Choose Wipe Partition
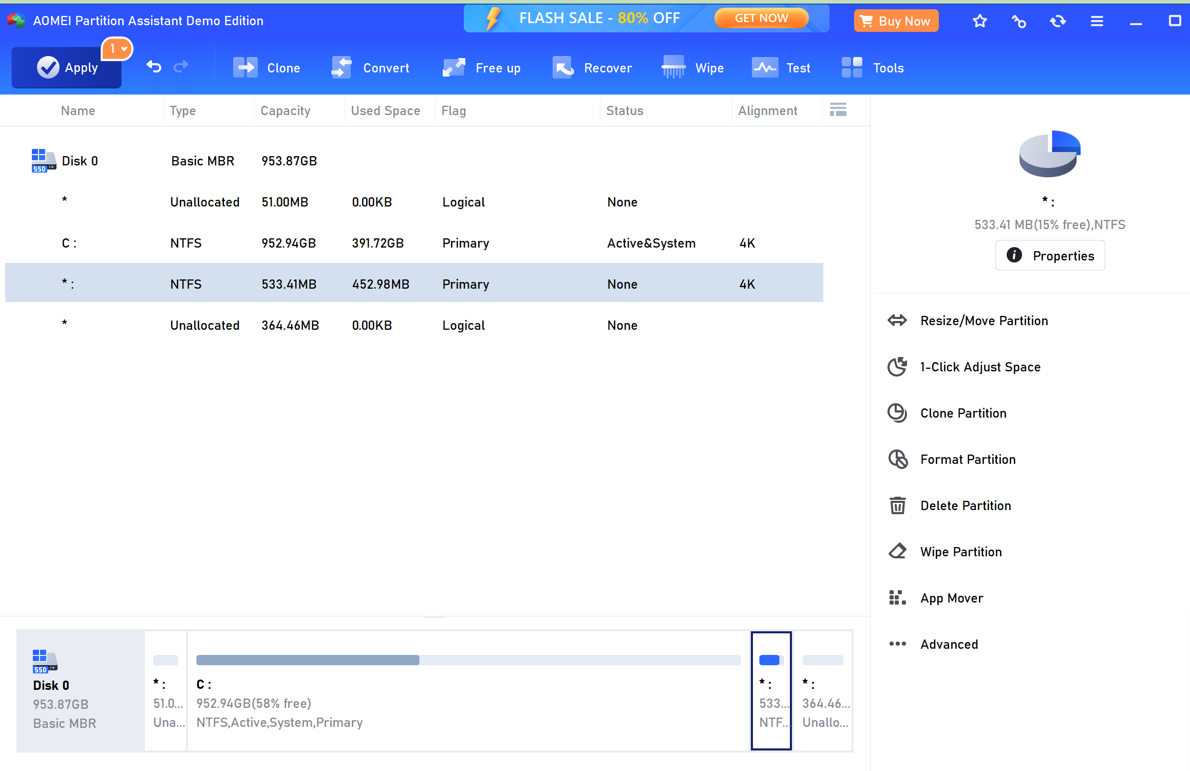Screen dimensions: 1190x771 tap(961, 552)
